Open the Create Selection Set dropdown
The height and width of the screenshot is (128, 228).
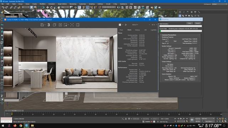(x=109, y=7)
